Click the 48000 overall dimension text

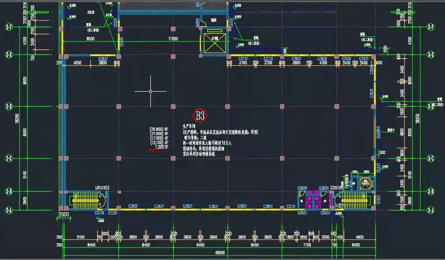pos(220,253)
